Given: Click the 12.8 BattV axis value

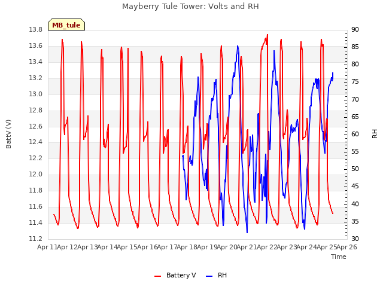Looking at the screenshot, I should click(x=36, y=110).
